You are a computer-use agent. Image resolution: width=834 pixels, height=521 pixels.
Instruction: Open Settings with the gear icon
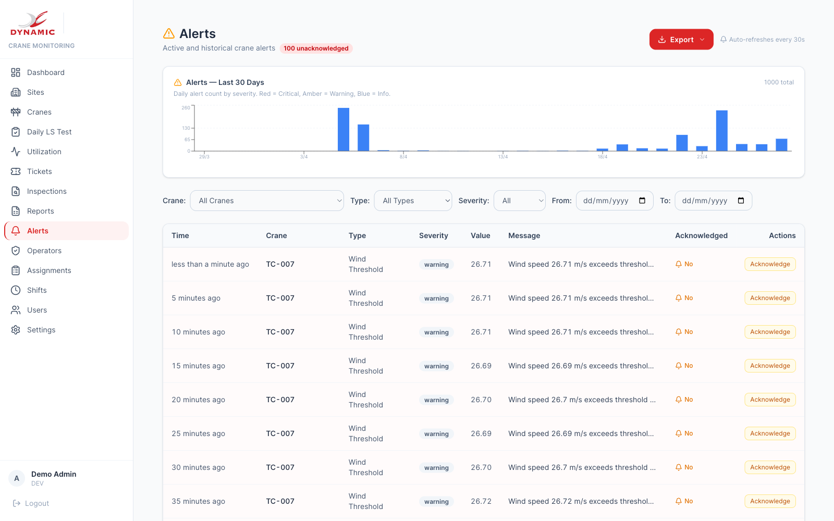16,330
